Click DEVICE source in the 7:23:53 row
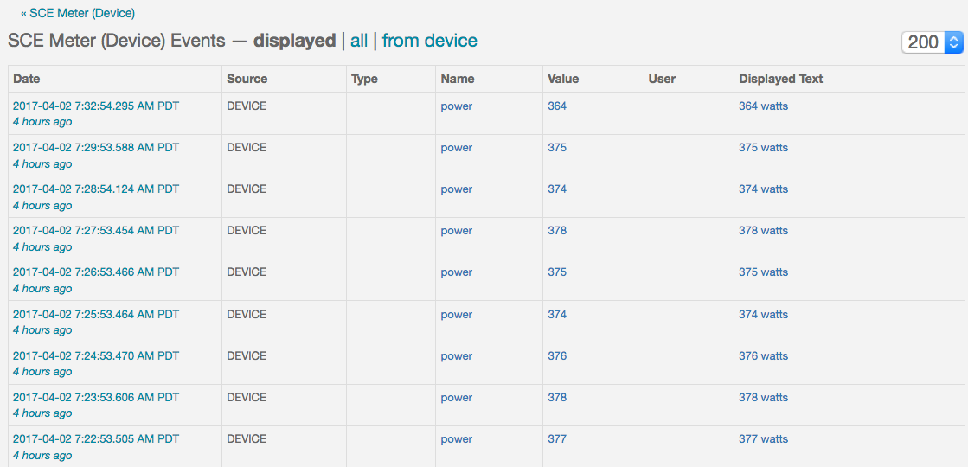968x467 pixels. [x=247, y=397]
